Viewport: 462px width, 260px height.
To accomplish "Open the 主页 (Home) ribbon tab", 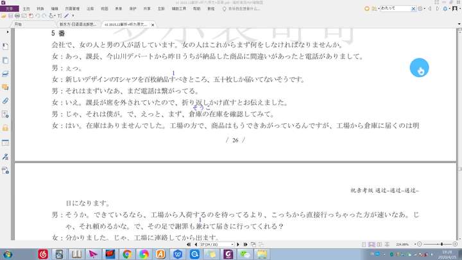I will tap(26, 9).
